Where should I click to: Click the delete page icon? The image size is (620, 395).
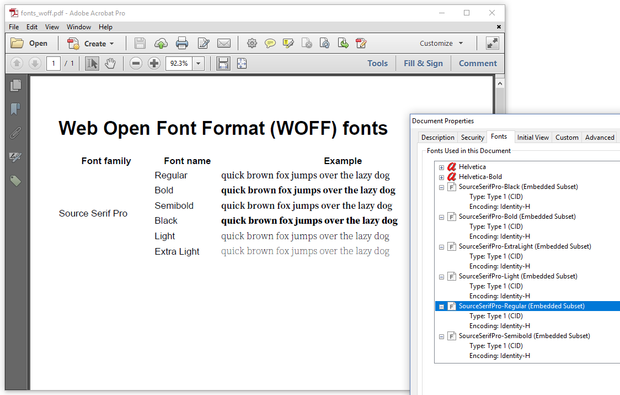[x=307, y=43]
